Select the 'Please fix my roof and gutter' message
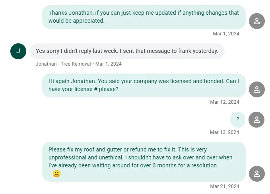The image size is (270, 194). (x=144, y=161)
